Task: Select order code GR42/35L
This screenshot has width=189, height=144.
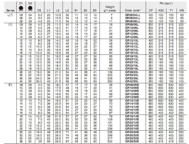Action: pos(133,81)
